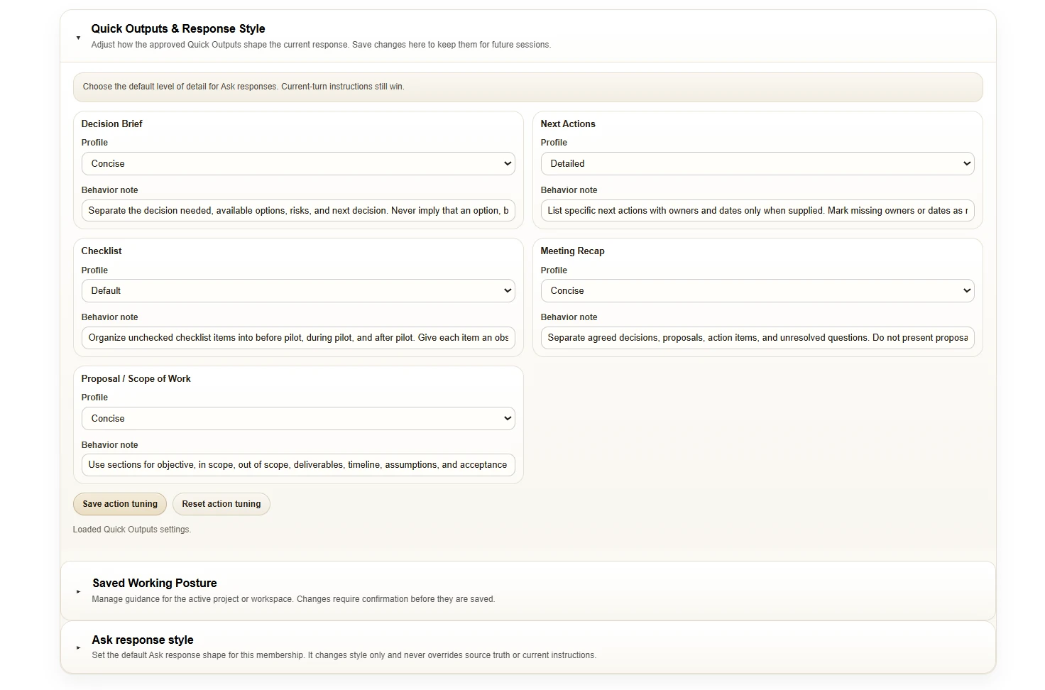Click the Next Actions card title

click(x=568, y=124)
